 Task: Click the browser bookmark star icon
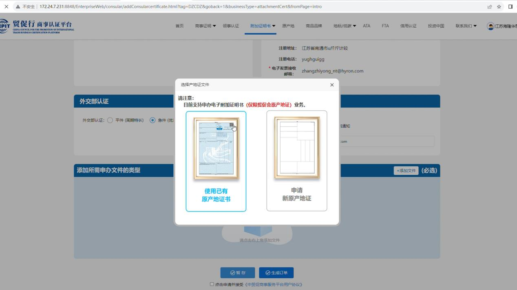click(499, 7)
